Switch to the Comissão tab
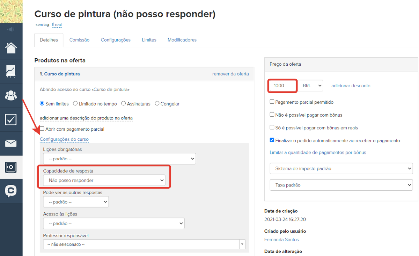Screen dimensions: 419x256 [79, 40]
